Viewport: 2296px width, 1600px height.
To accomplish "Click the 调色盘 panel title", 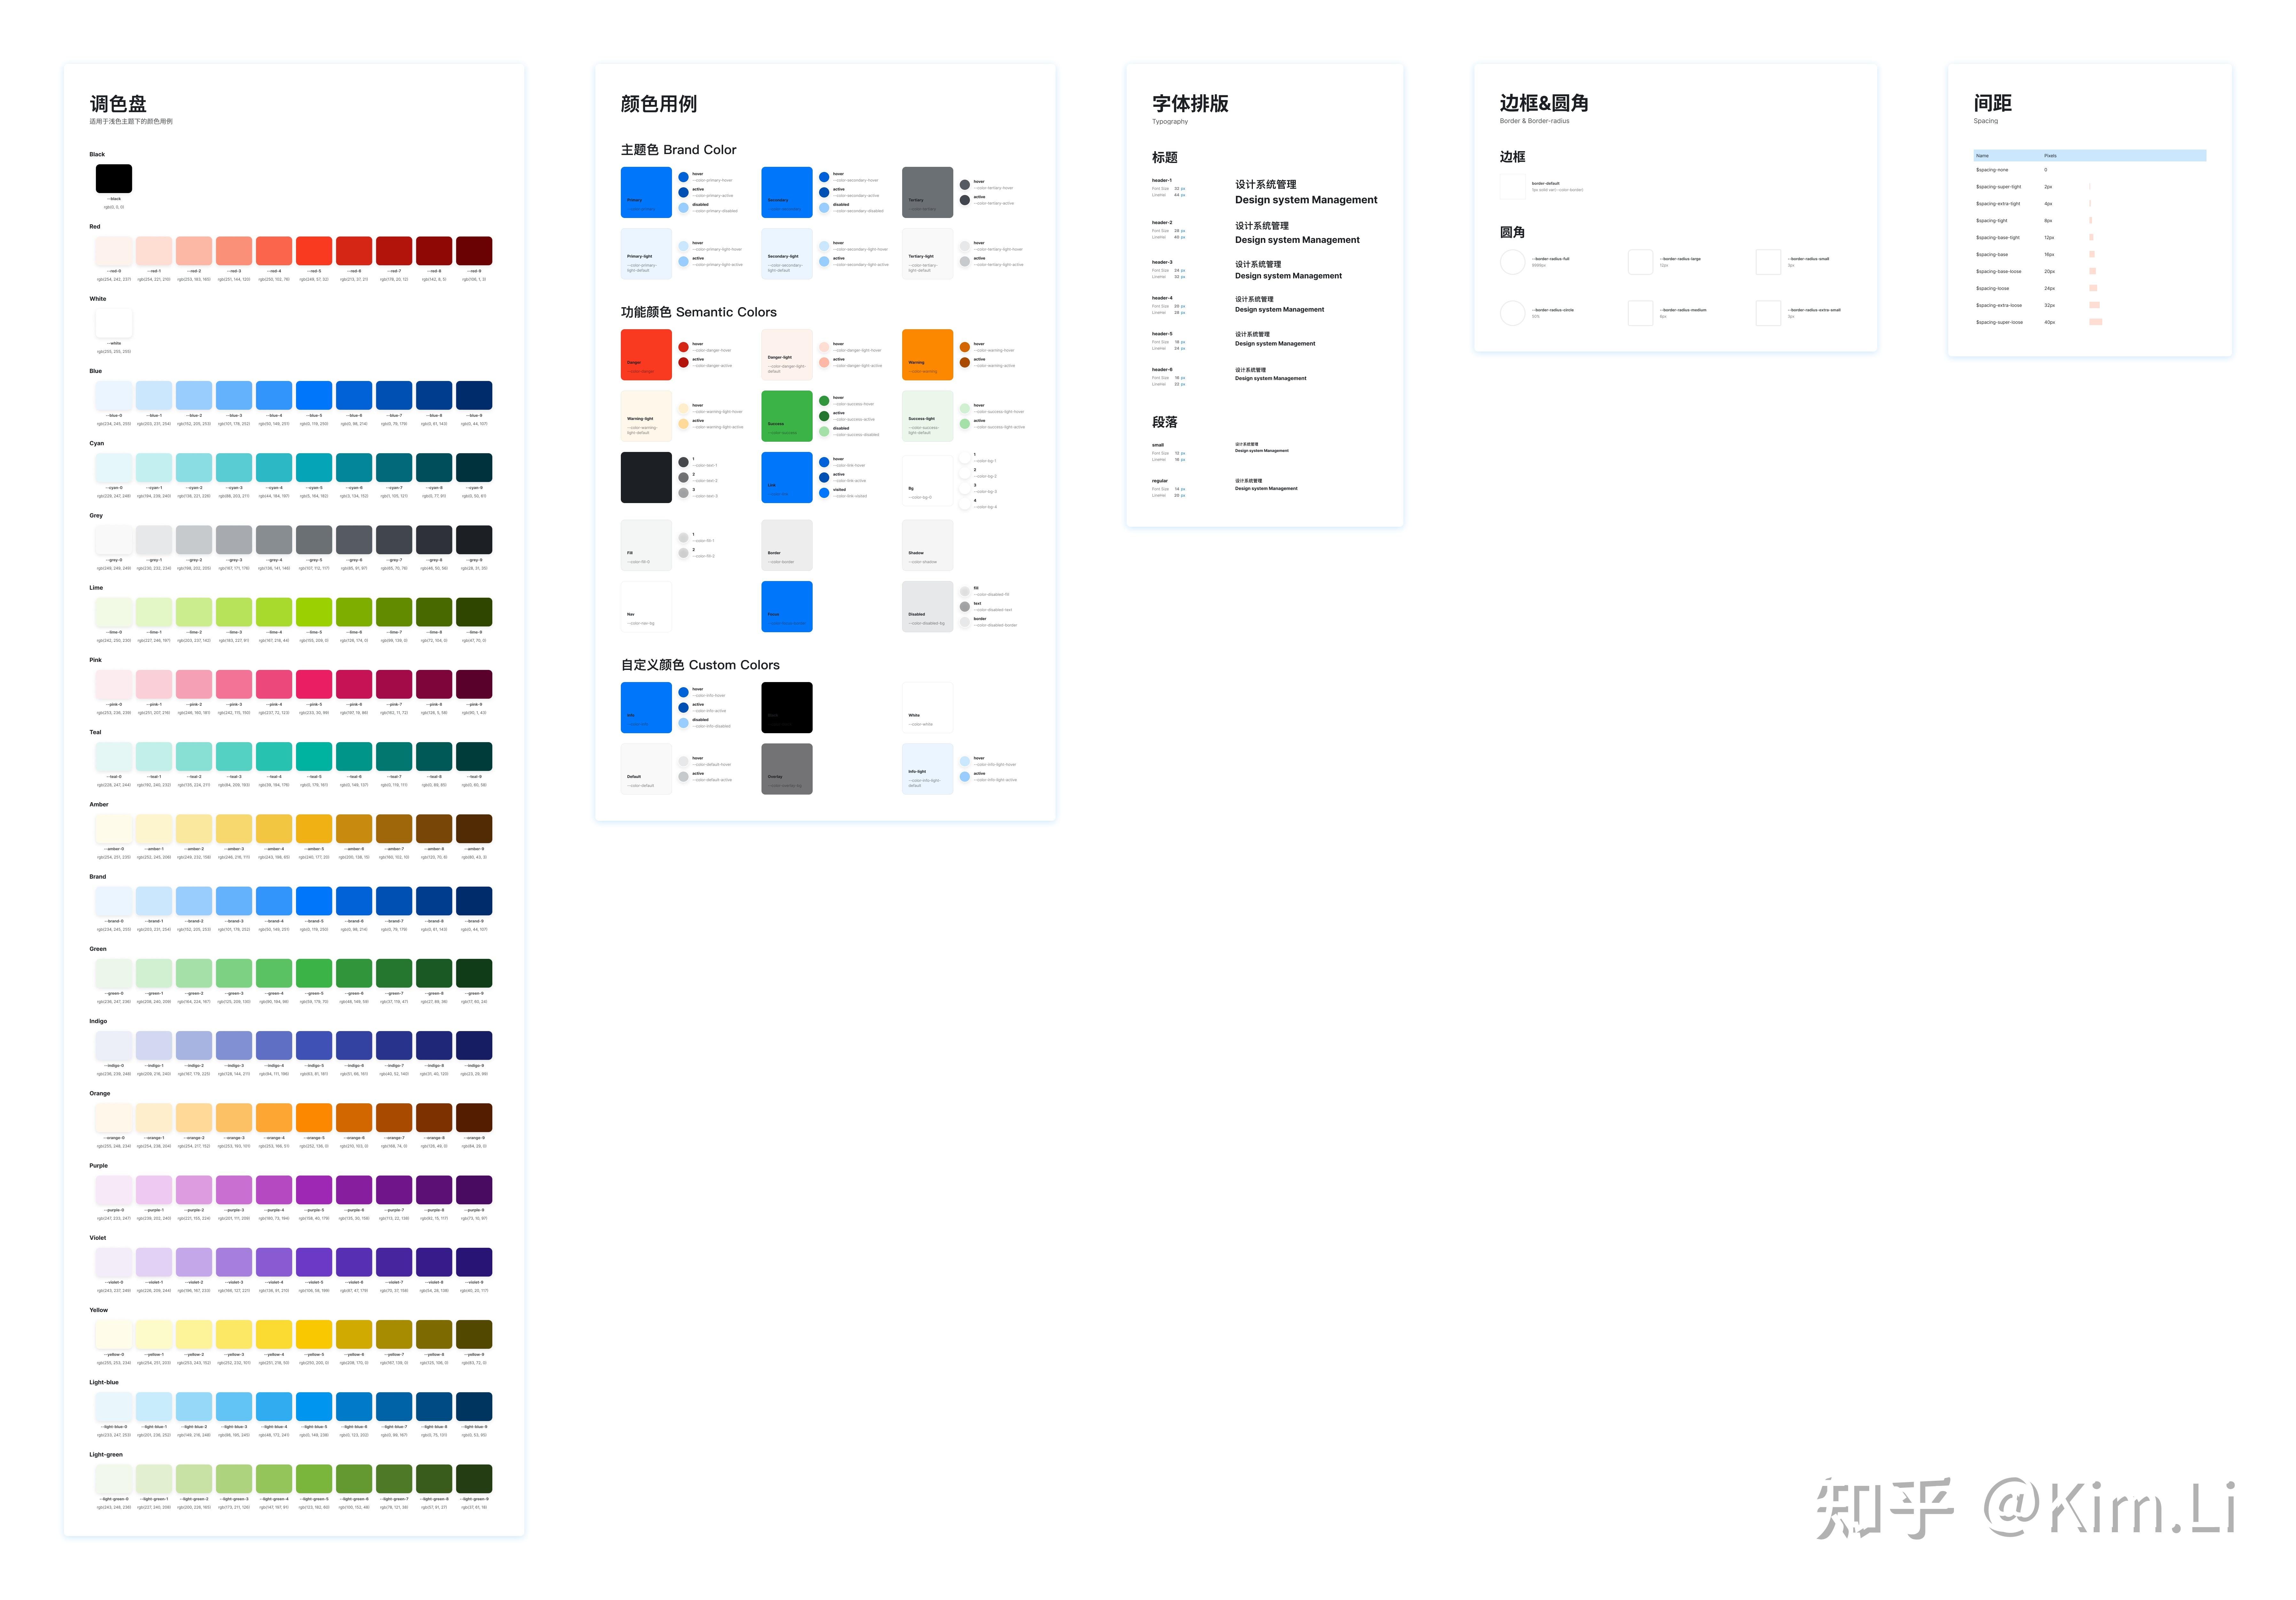I will tap(118, 104).
